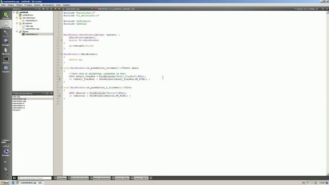Click the EN language indicator in tray
The width and height of the screenshot is (329, 185).
tap(303, 183)
